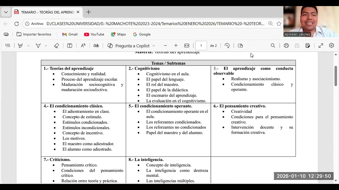Click the address bar URL
The width and height of the screenshot is (339, 190).
tap(155, 24)
